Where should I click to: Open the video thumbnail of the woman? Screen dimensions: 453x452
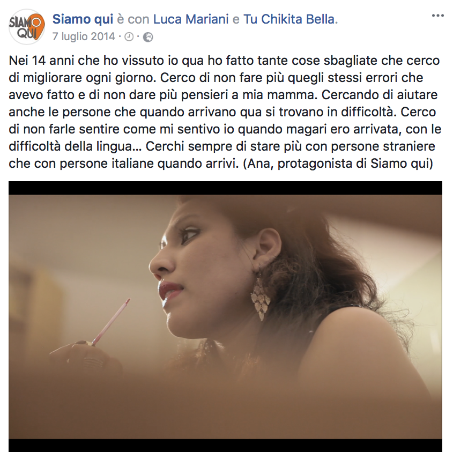(x=225, y=316)
